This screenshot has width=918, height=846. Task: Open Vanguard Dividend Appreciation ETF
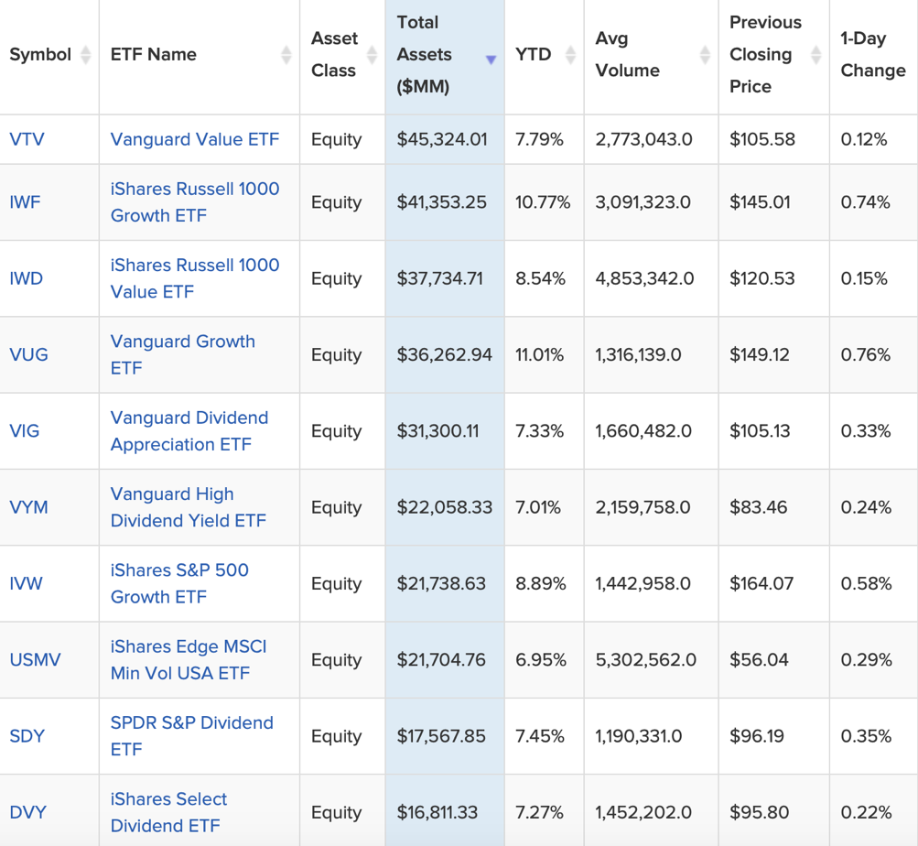(189, 430)
